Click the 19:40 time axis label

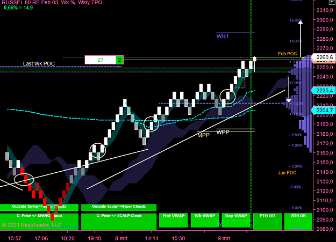click(x=94, y=238)
